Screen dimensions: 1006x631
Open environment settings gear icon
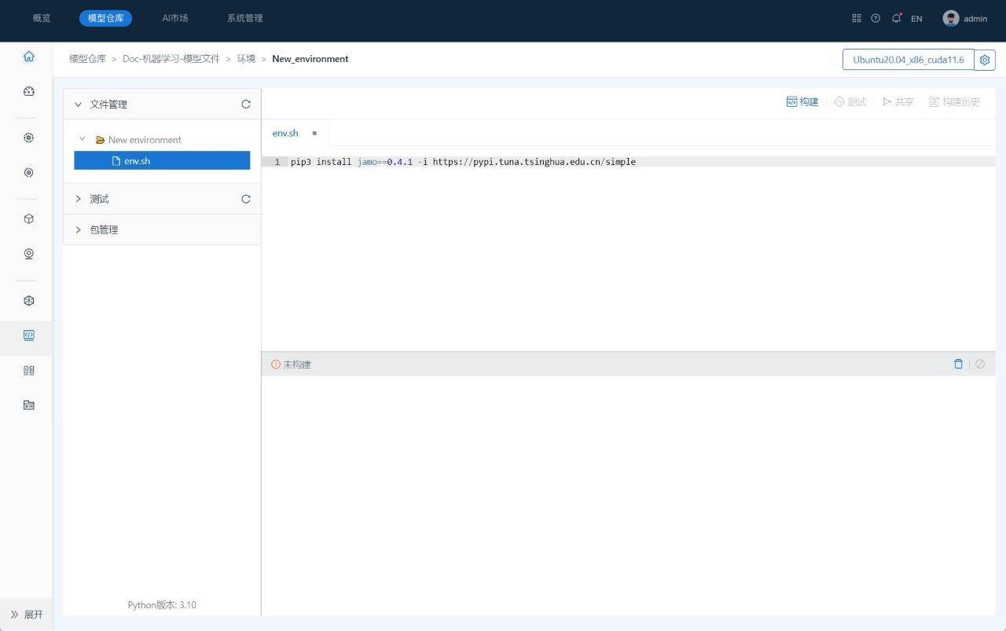coord(985,60)
